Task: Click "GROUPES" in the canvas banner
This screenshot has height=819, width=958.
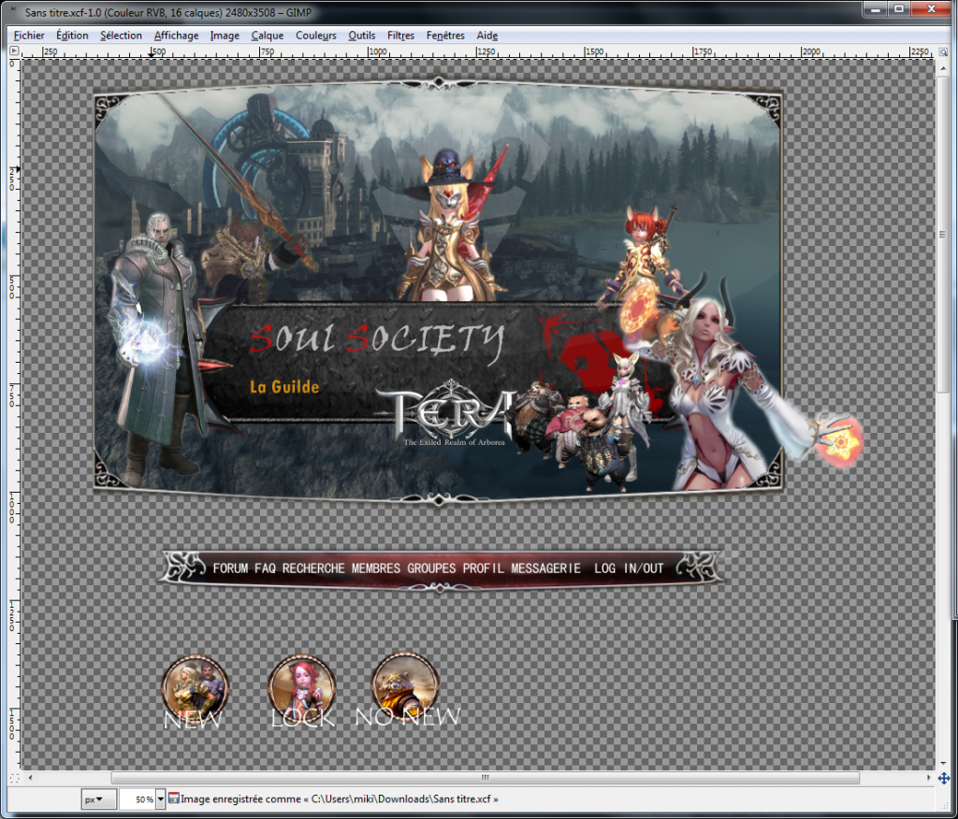Action: (431, 568)
